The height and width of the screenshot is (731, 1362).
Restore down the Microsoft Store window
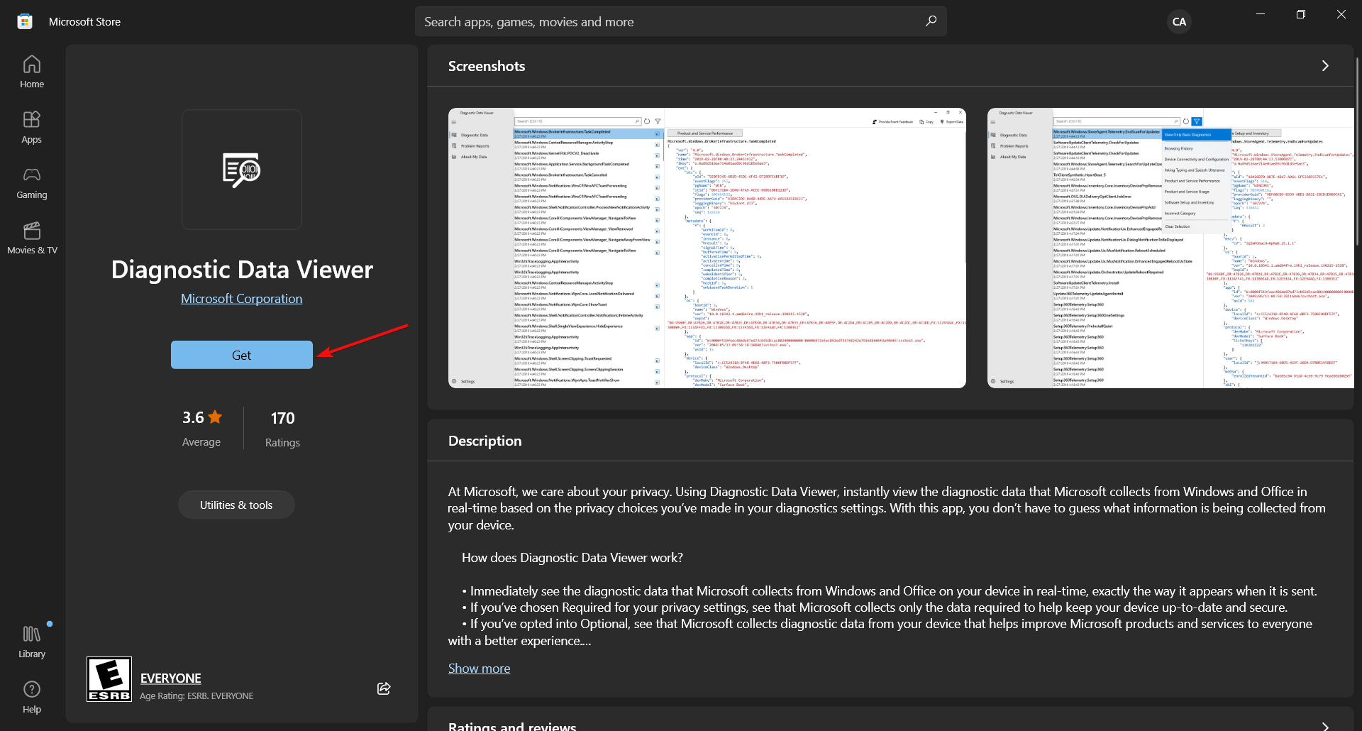[1301, 14]
